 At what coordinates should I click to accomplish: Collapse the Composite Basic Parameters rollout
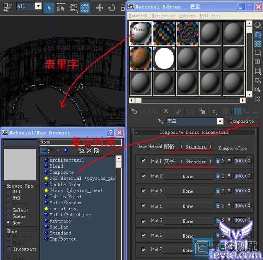(194, 132)
